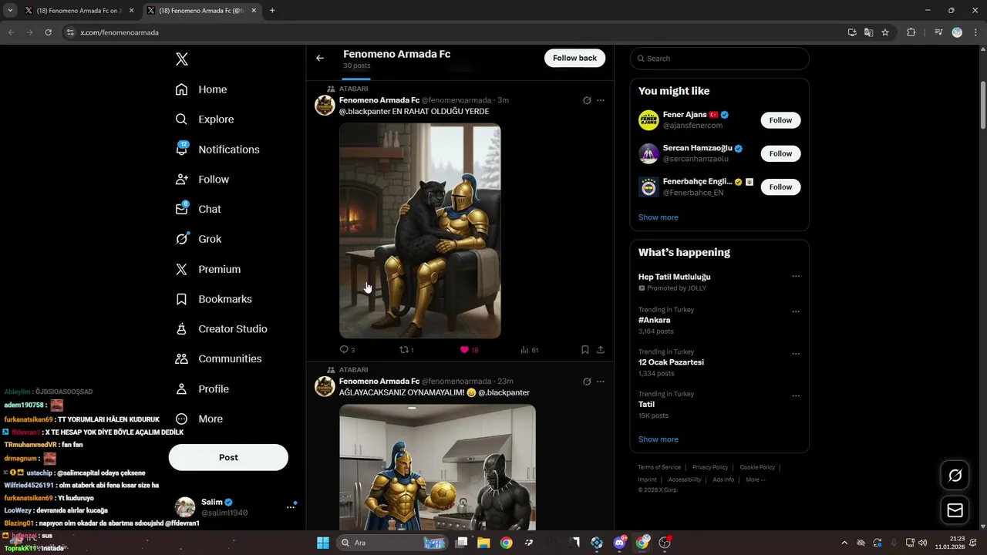Share the EN RAHAT OLDUĞU YERDE post
The height and width of the screenshot is (555, 987).
pyautogui.click(x=601, y=350)
